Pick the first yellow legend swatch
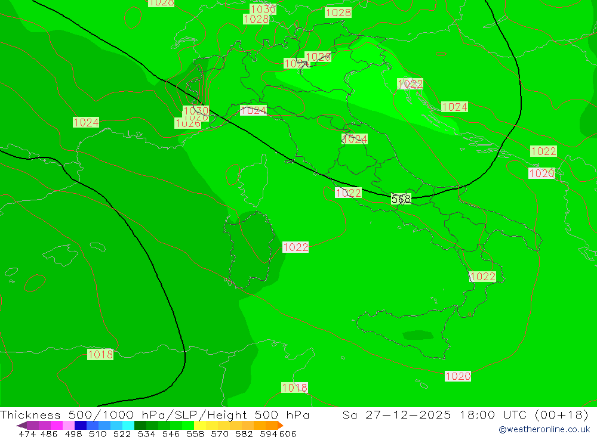Screen dimensions: 597x437 200,425
